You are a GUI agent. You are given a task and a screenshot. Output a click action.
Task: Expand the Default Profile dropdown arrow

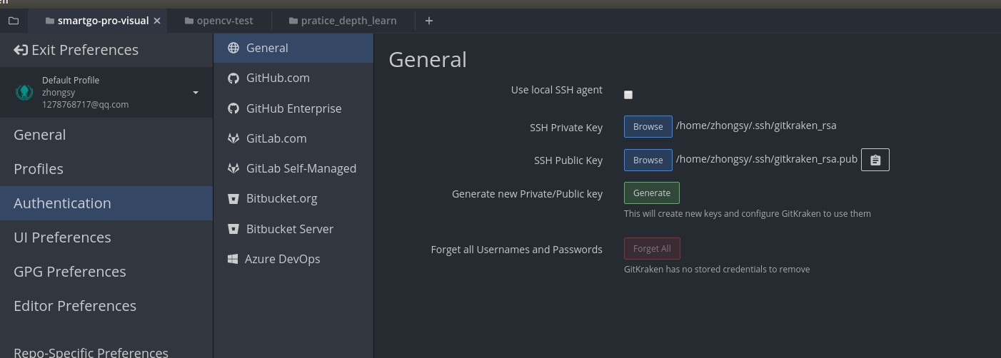coord(196,93)
